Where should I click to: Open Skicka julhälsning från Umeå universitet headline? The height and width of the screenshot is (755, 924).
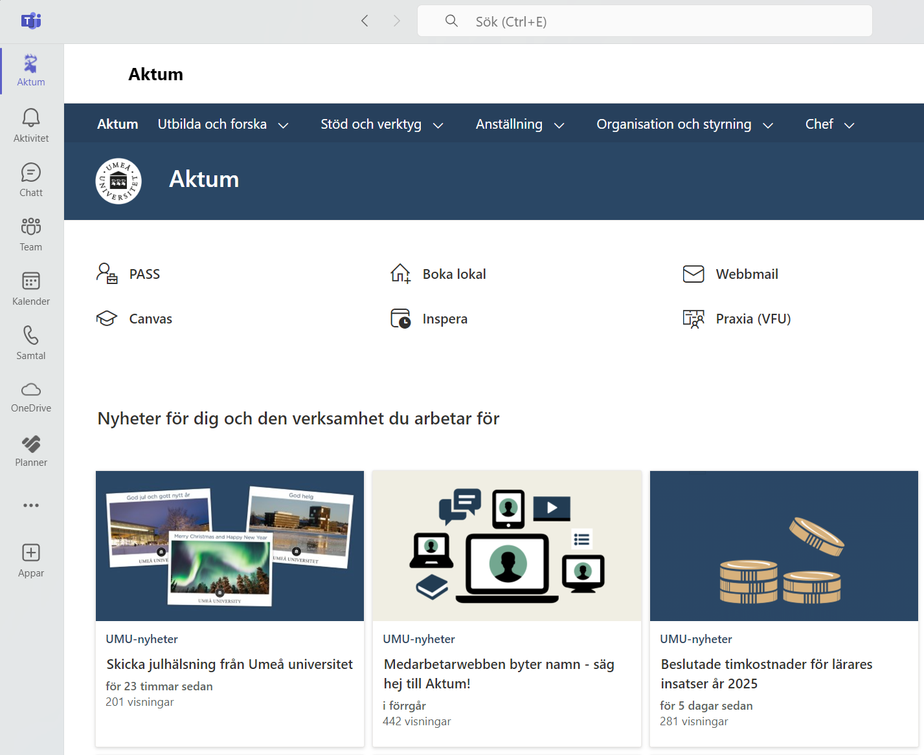coord(230,664)
